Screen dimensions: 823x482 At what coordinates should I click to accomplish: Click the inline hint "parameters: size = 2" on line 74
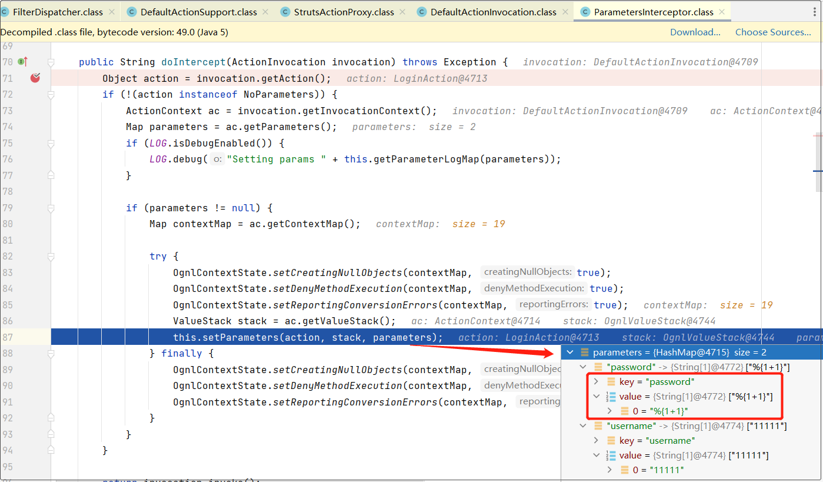tap(414, 127)
